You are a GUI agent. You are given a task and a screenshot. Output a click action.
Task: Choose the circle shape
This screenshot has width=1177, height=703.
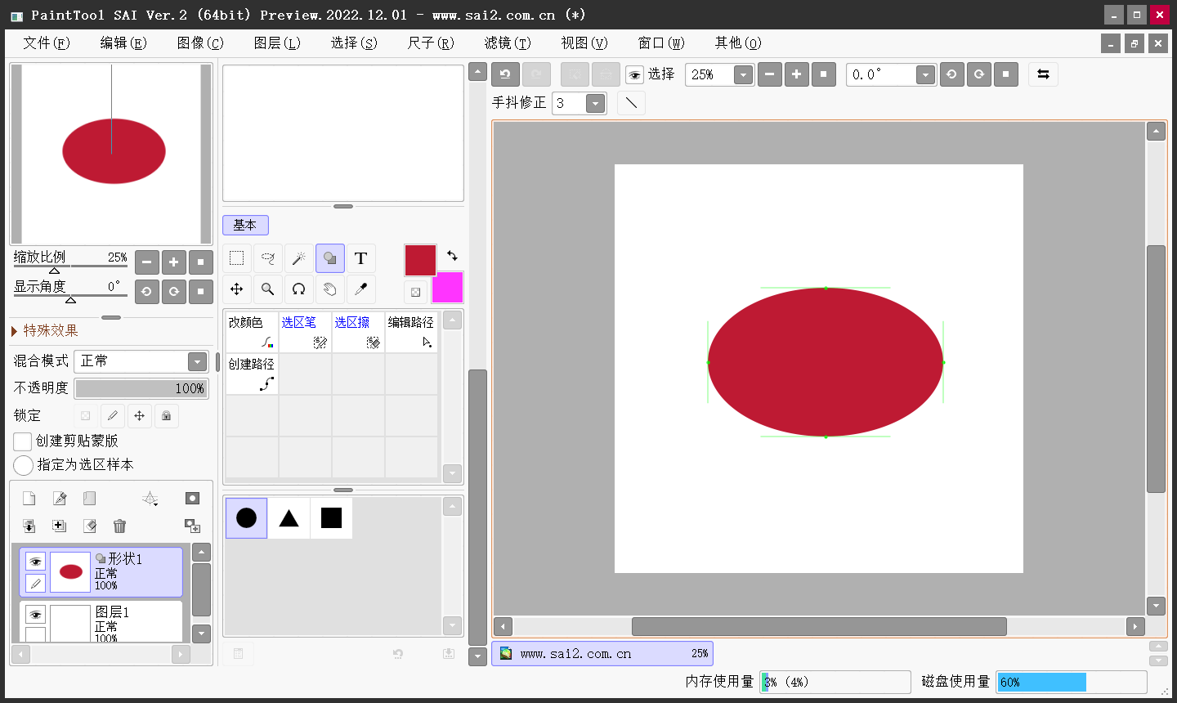click(246, 518)
